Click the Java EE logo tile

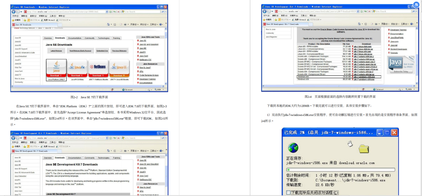click(x=119, y=68)
